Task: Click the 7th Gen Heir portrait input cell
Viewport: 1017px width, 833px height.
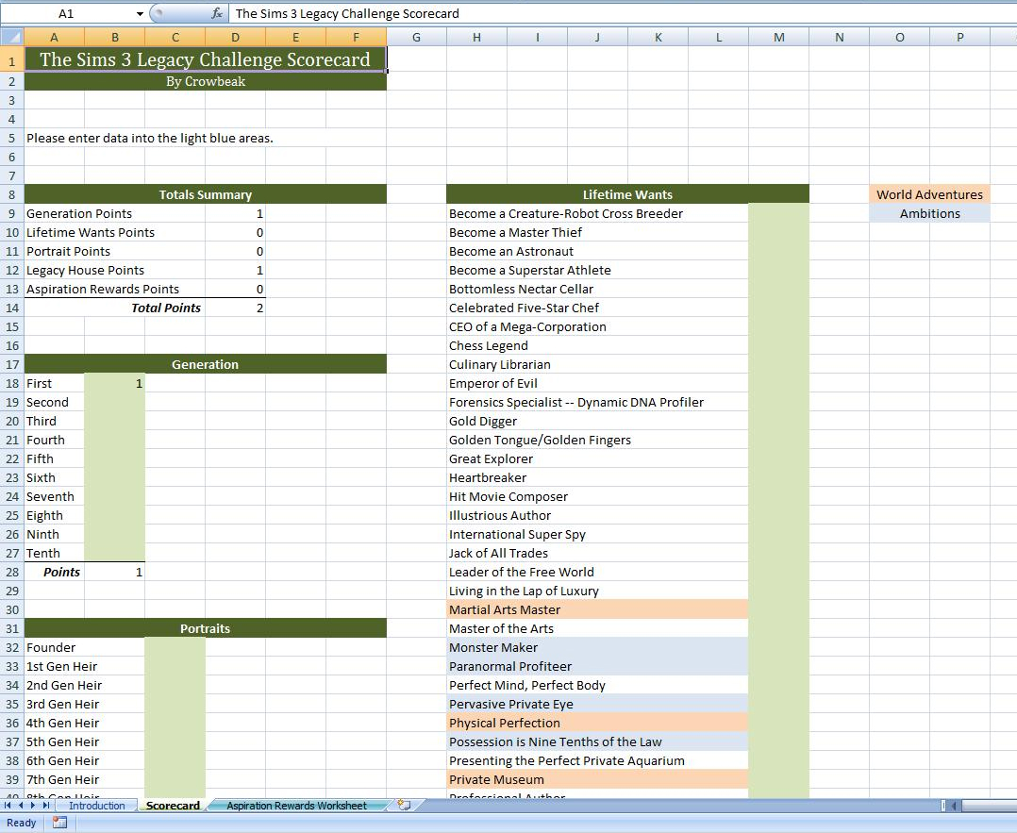Action: (x=175, y=780)
